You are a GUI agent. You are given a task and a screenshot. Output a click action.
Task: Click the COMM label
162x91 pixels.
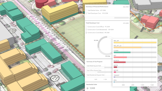116,51
